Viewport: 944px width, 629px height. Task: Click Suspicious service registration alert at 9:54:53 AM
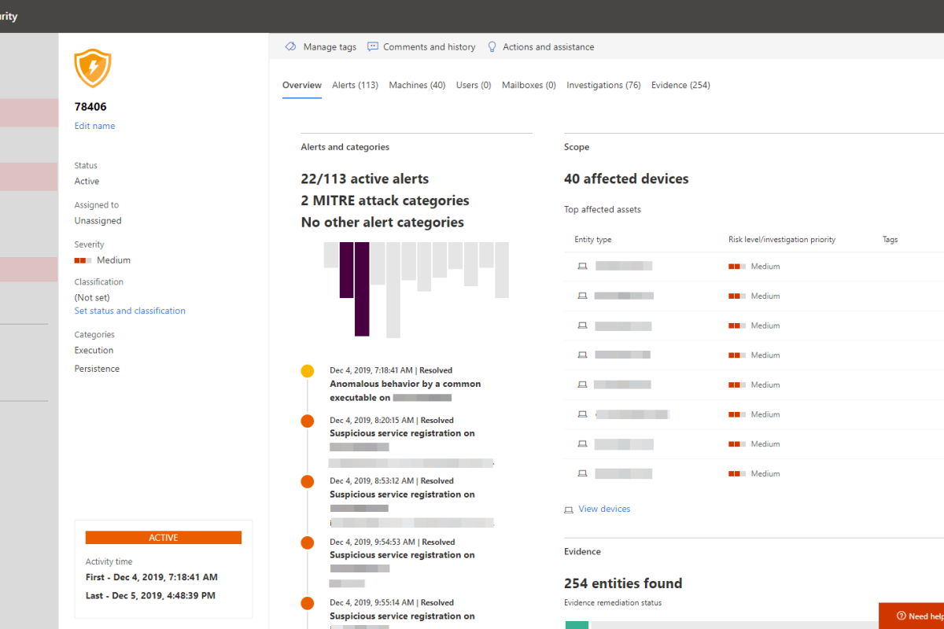[x=402, y=555]
